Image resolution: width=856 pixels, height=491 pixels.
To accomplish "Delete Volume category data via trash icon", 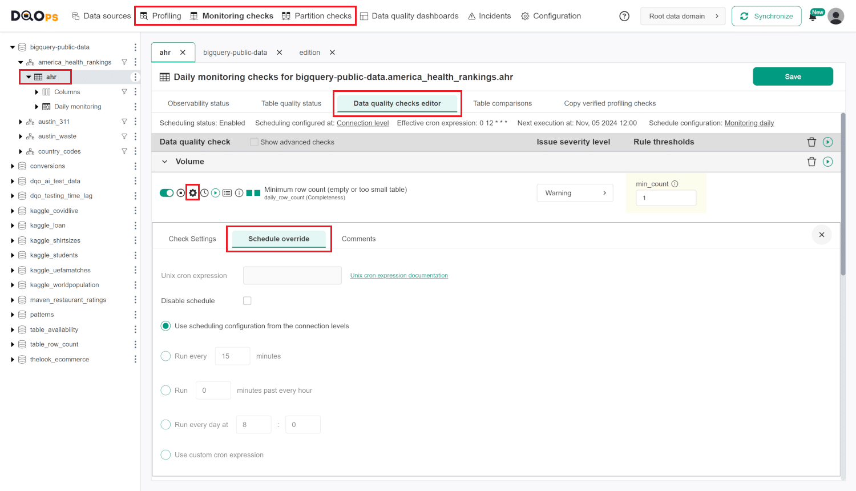I will pyautogui.click(x=811, y=162).
